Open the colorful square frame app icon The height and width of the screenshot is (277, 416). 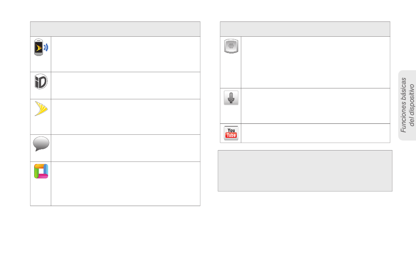pos(41,171)
